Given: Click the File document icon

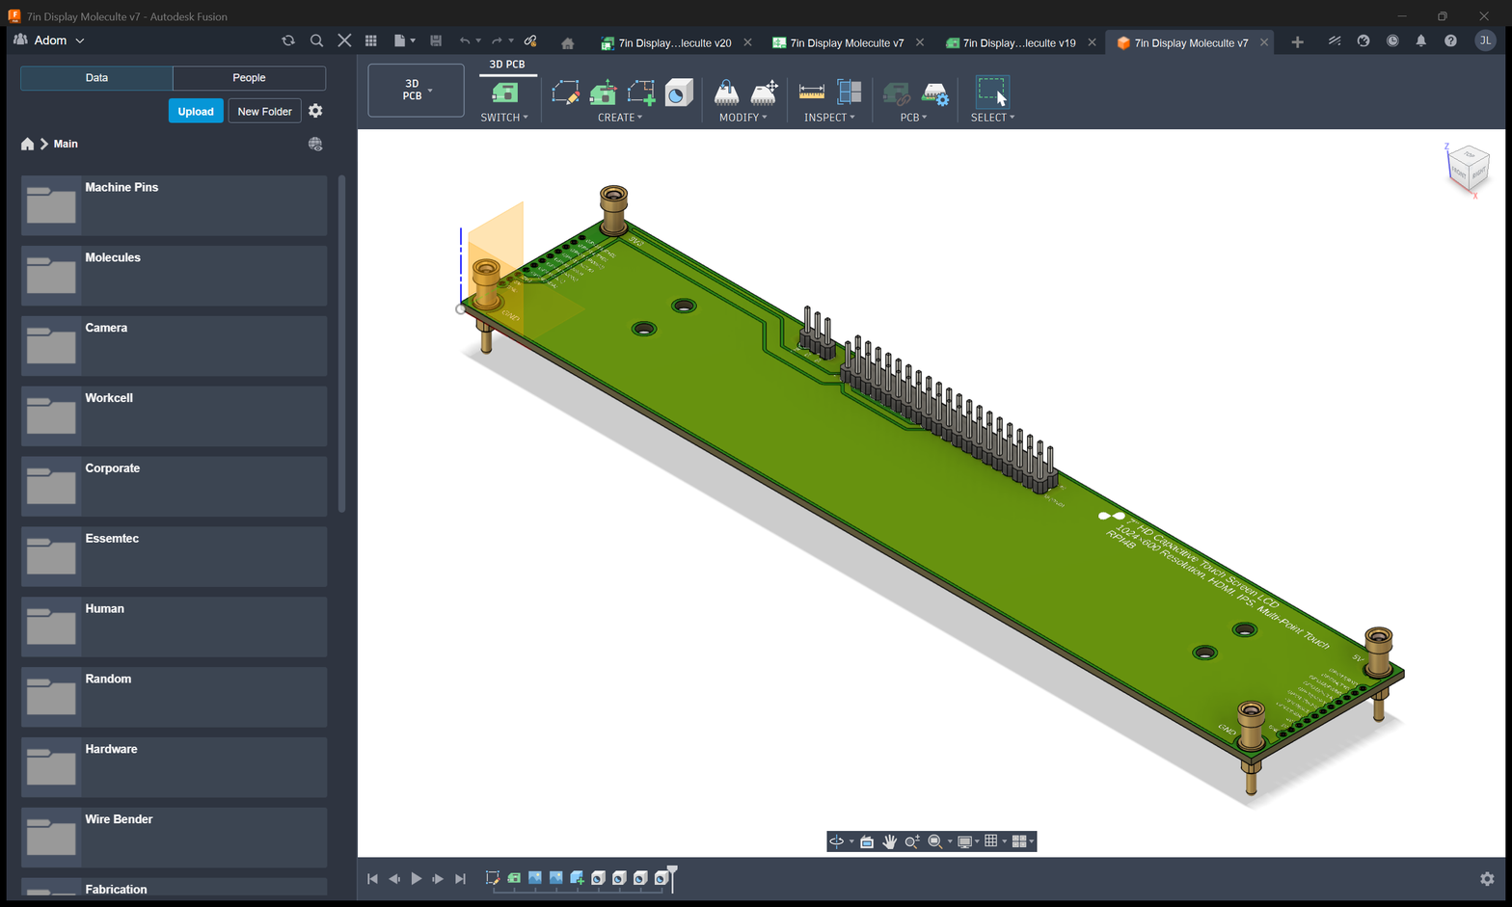Looking at the screenshot, I should tap(399, 40).
